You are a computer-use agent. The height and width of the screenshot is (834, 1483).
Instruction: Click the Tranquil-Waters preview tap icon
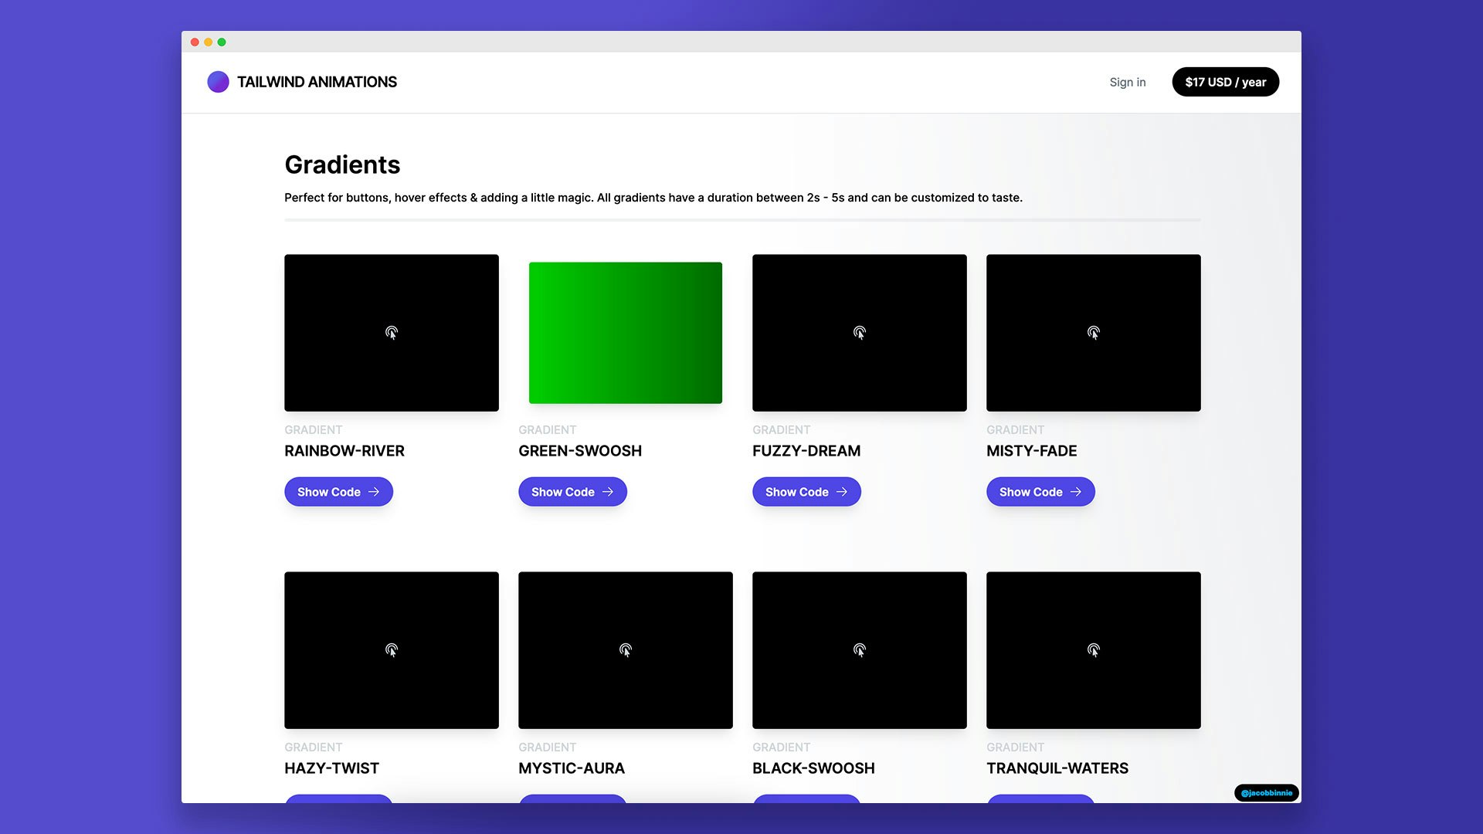tap(1094, 650)
